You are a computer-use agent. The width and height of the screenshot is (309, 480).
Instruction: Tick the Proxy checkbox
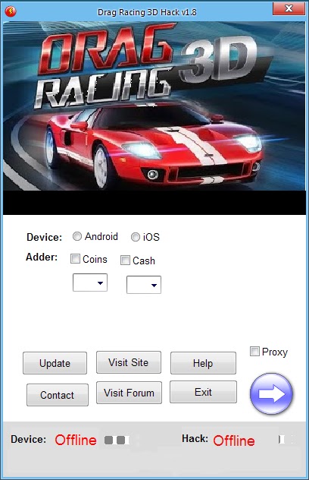(254, 351)
